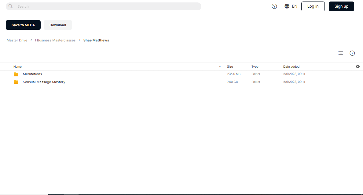Image resolution: width=363 pixels, height=195 pixels.
Task: Click Sensual Massage Mastery row date cell
Action: click(294, 82)
